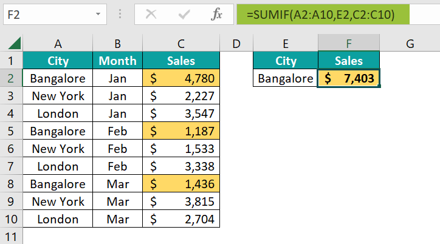The height and width of the screenshot is (244, 440).
Task: Select row 3 header
Action: tap(11, 96)
